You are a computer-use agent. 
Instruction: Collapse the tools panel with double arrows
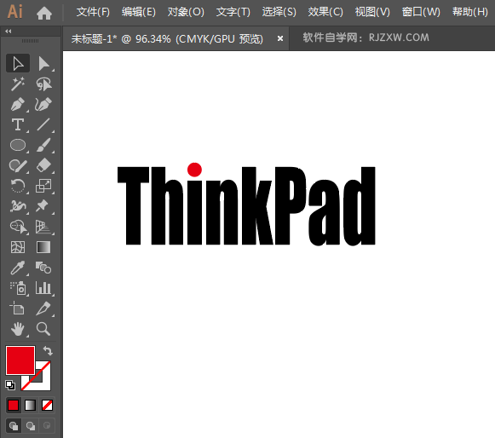9,31
